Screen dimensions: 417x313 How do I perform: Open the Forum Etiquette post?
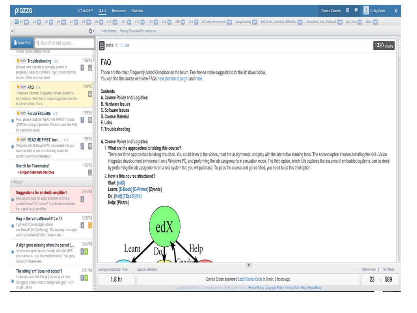[51, 121]
